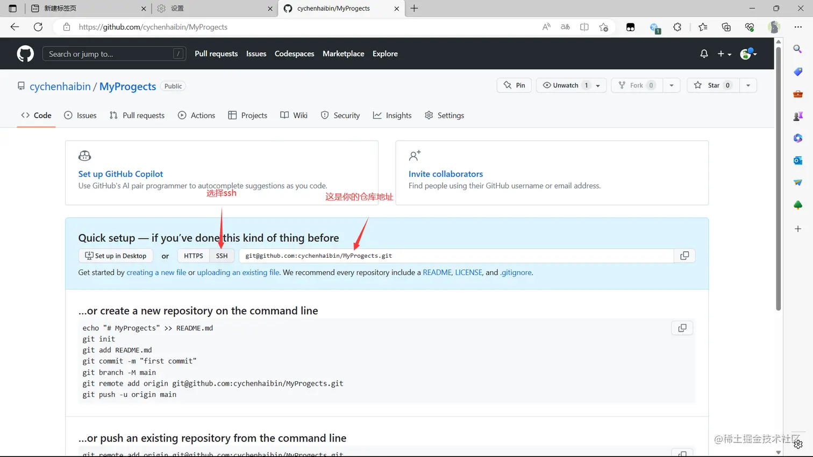Expand the Fork options dropdown arrow

672,85
